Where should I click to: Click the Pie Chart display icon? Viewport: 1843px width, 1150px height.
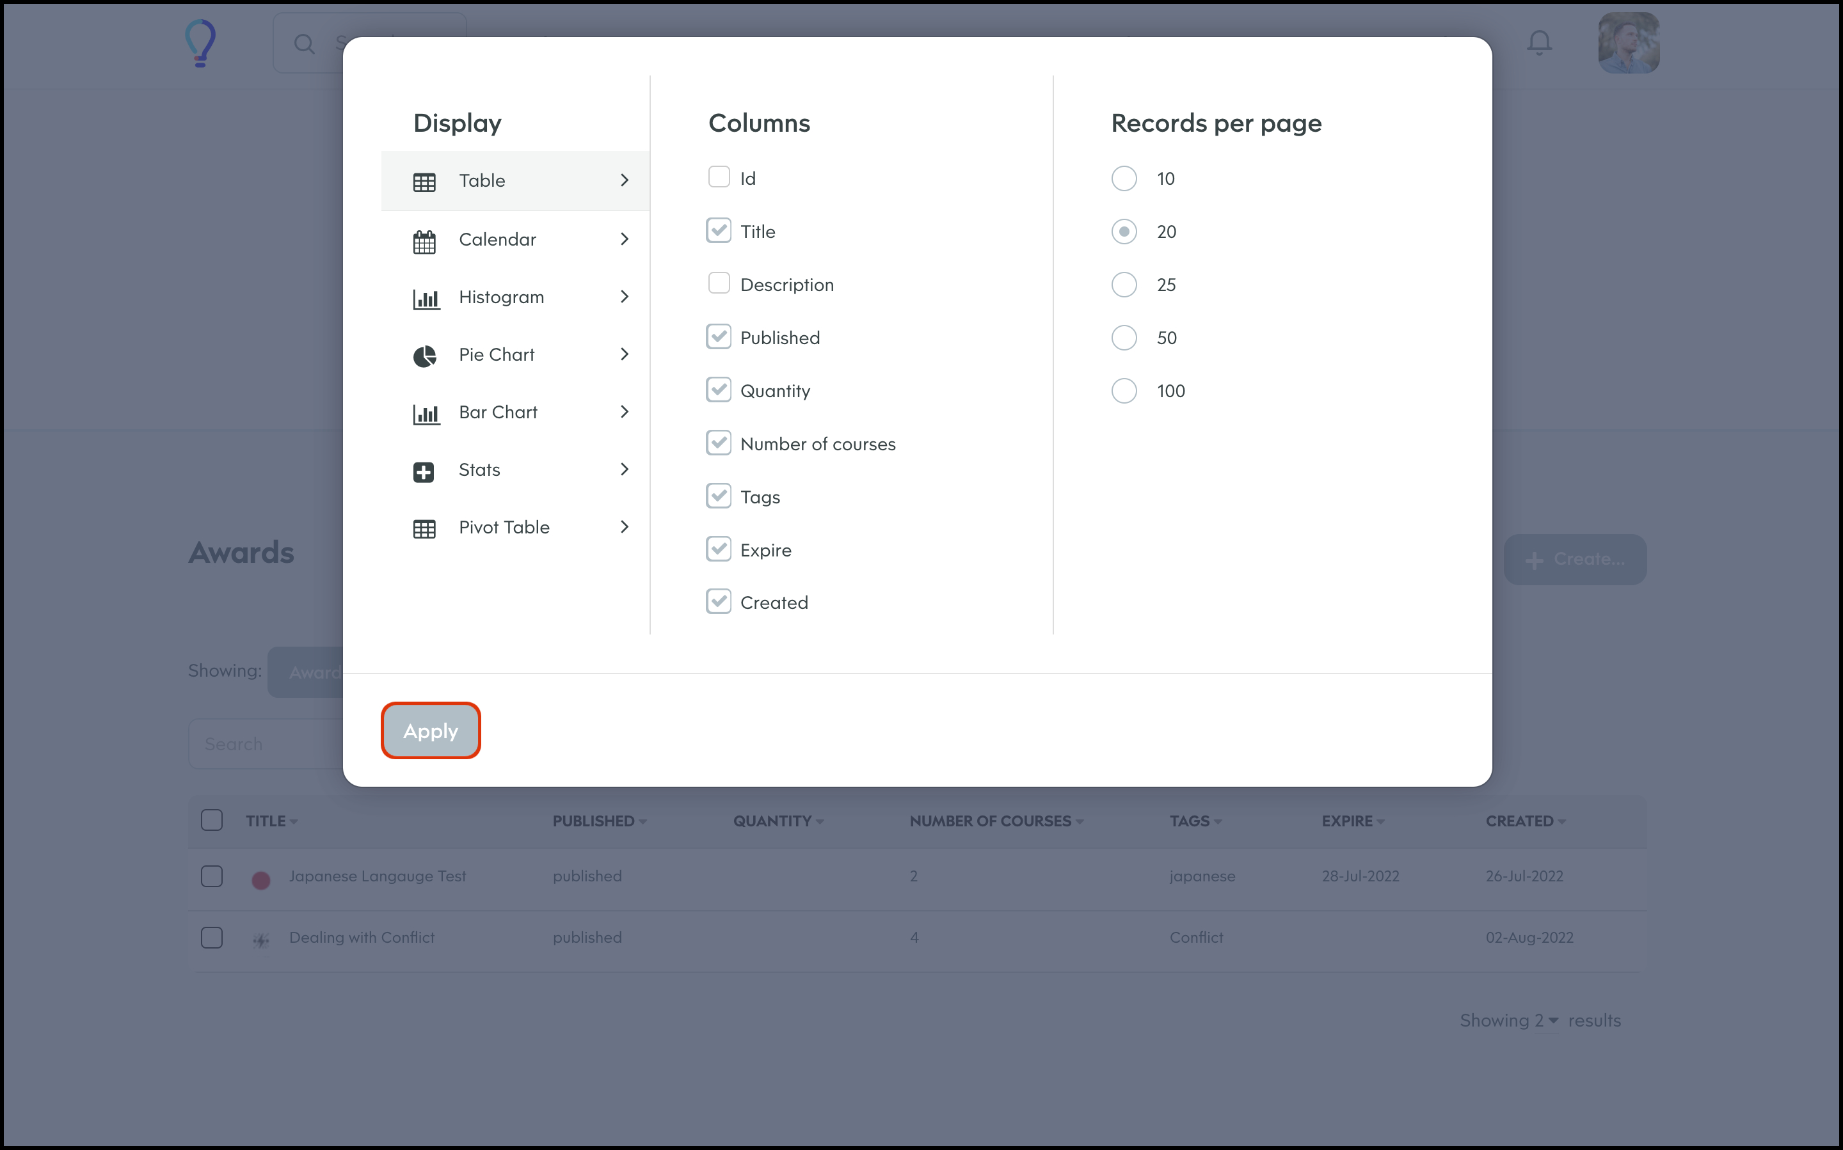(424, 356)
